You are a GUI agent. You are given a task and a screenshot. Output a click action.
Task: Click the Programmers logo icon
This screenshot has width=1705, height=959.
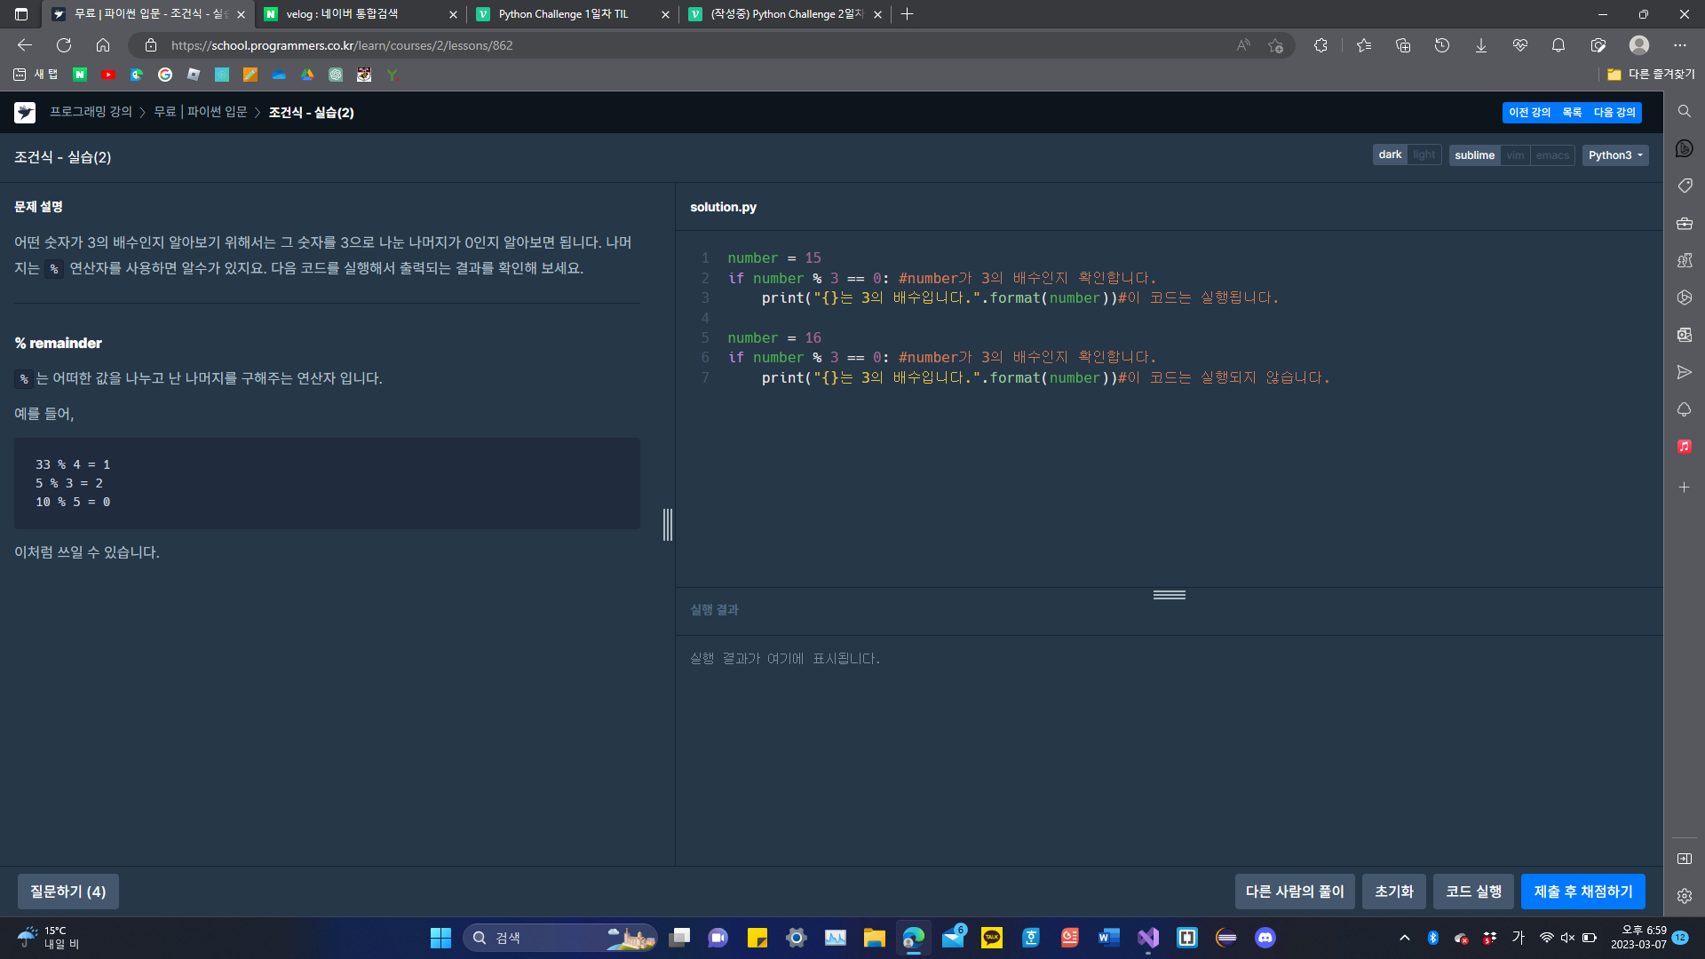(x=25, y=113)
